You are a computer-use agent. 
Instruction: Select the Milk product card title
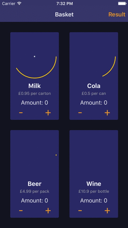[x=35, y=86]
